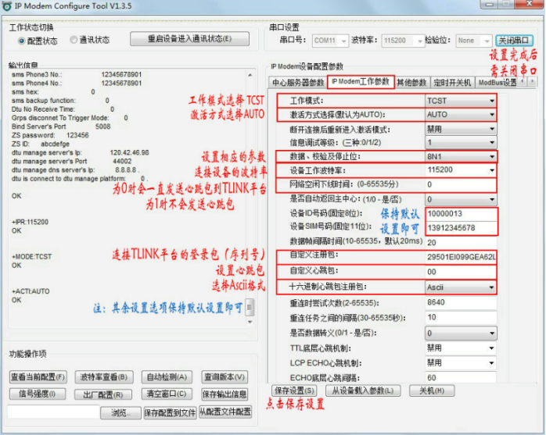Select the 通讯状态 radio button
Viewport: 546px width, 435px height.
point(74,41)
